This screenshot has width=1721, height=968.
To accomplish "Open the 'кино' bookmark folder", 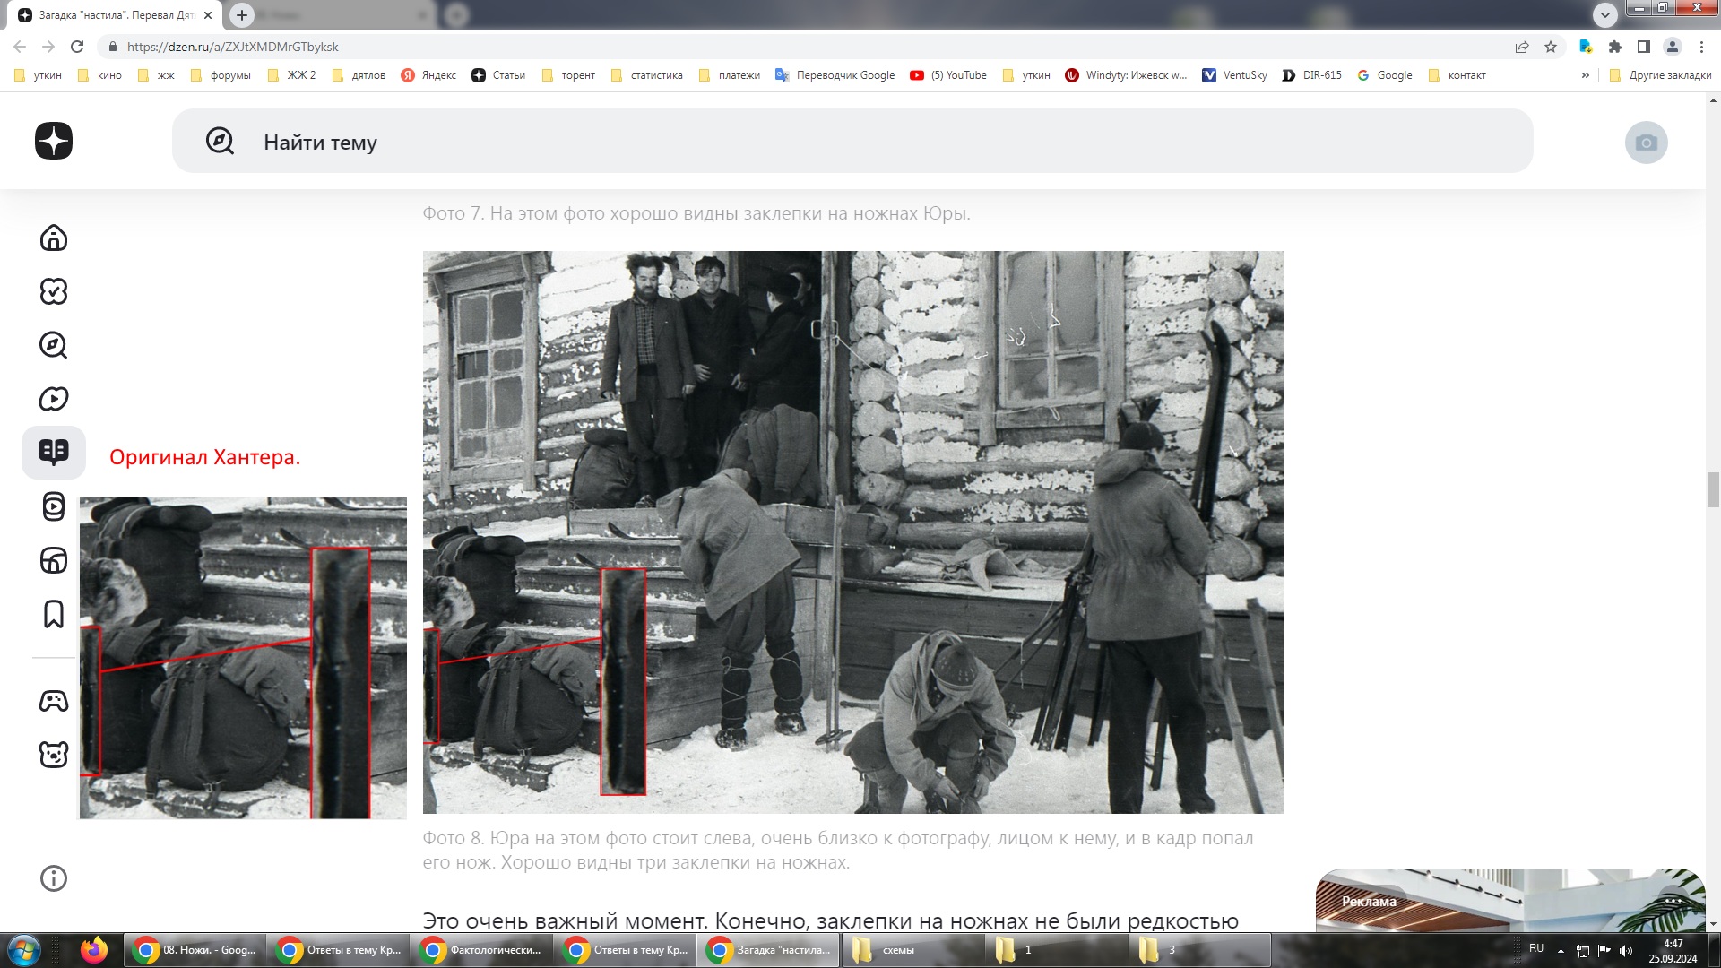I will pyautogui.click(x=99, y=75).
